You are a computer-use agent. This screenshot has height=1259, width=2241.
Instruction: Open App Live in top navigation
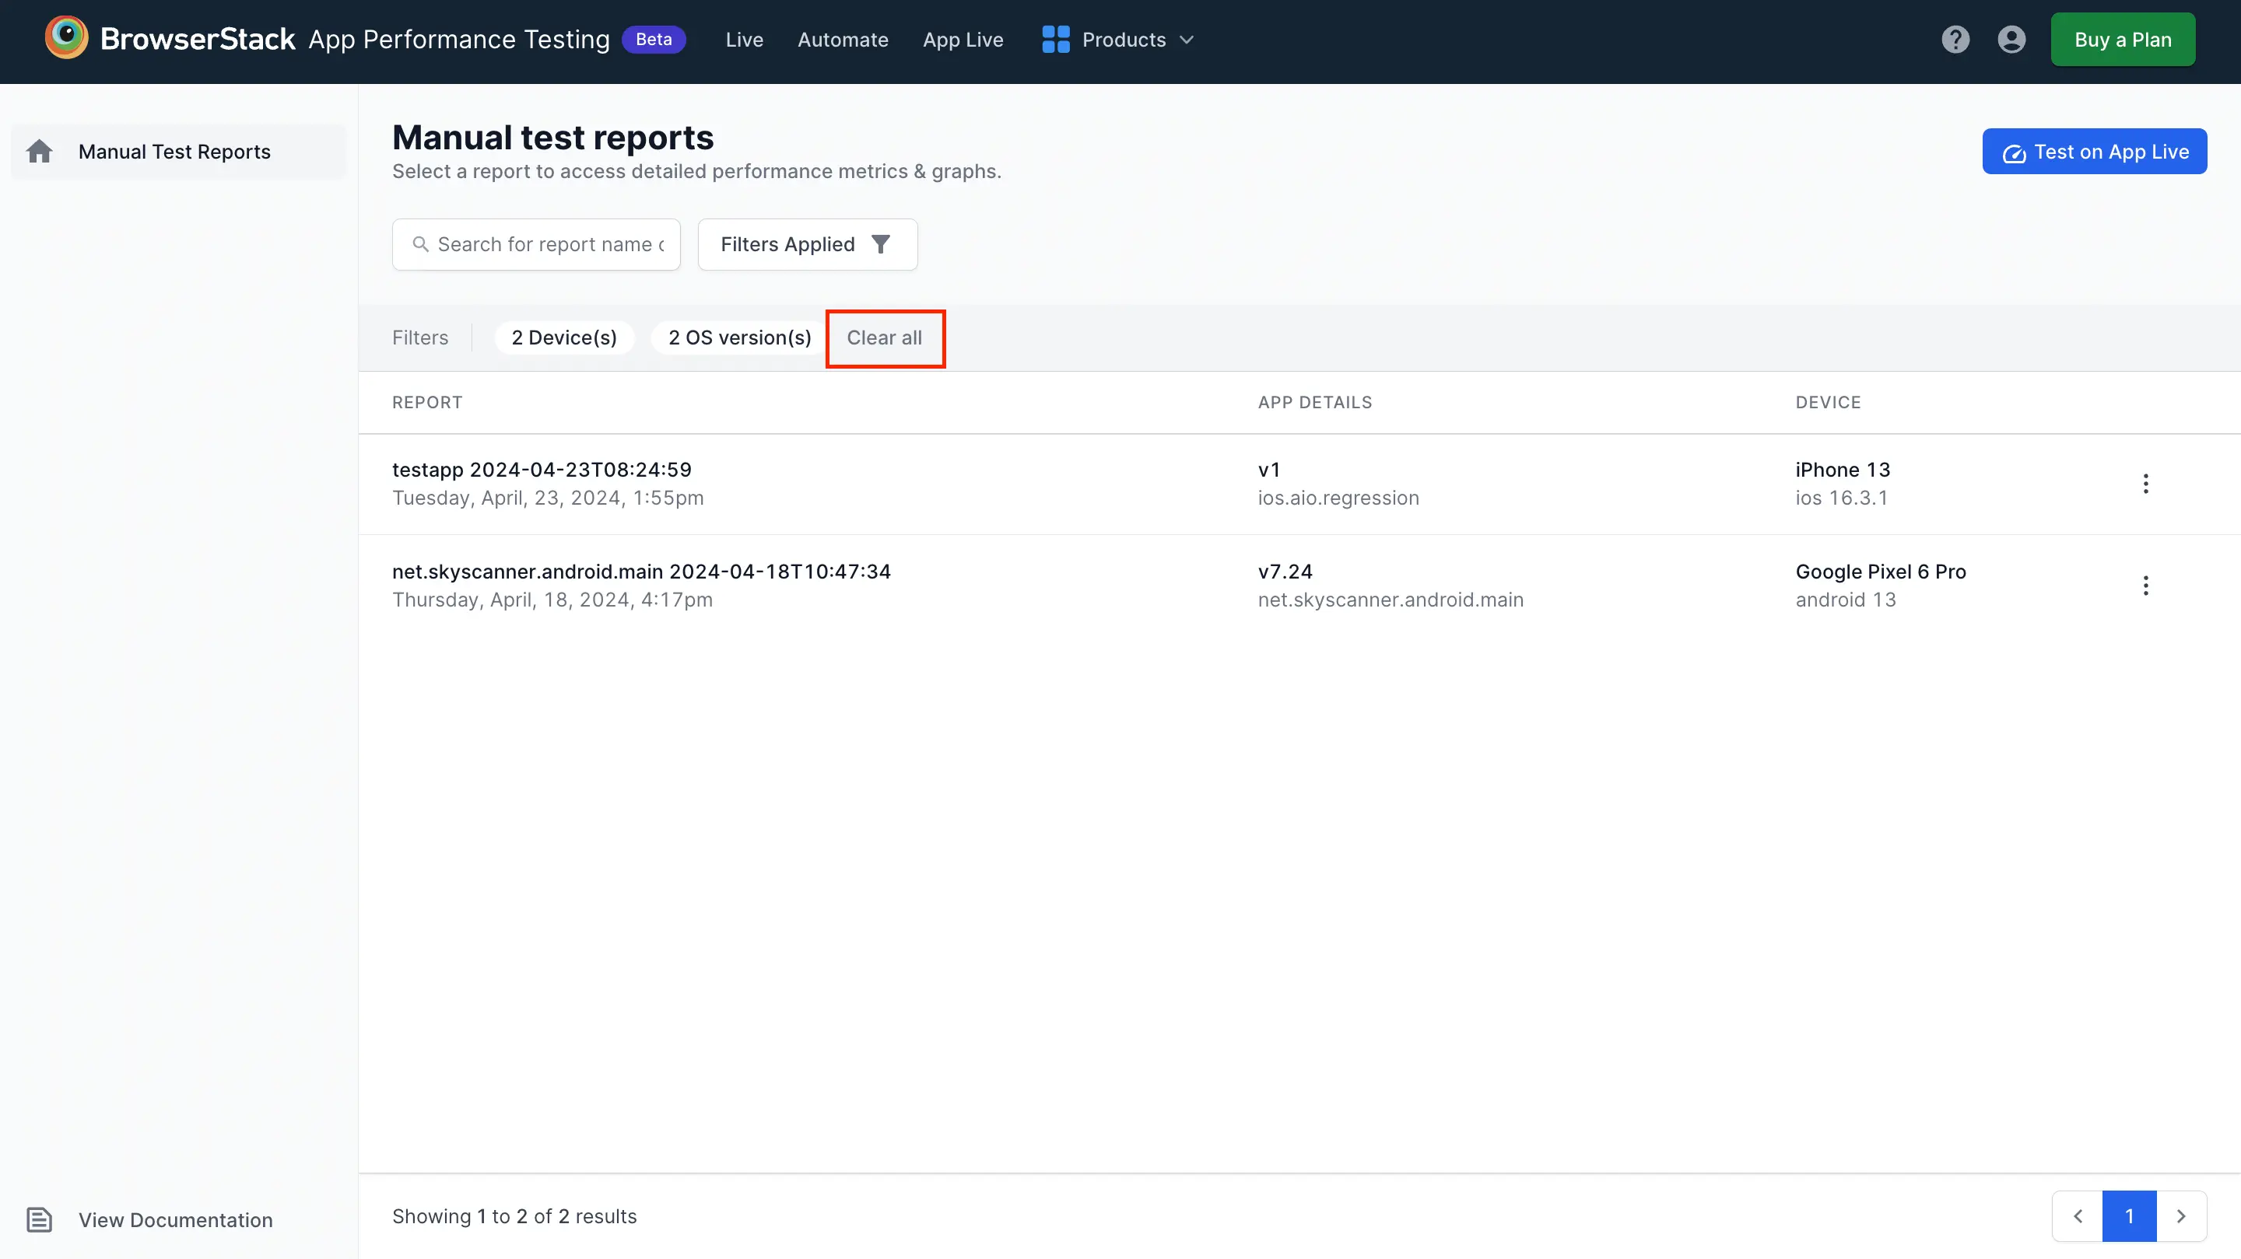963,40
